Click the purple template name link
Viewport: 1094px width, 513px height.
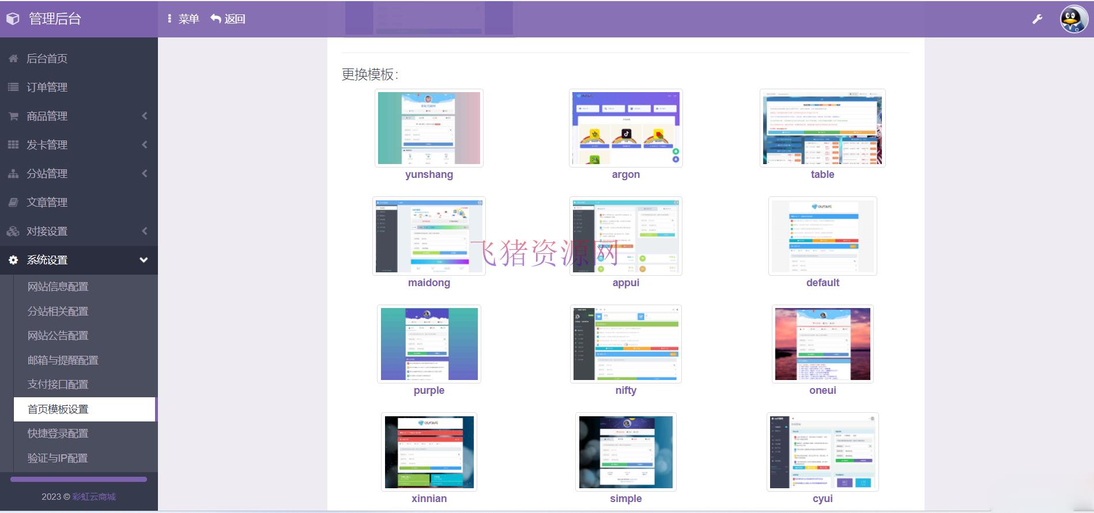pos(429,390)
